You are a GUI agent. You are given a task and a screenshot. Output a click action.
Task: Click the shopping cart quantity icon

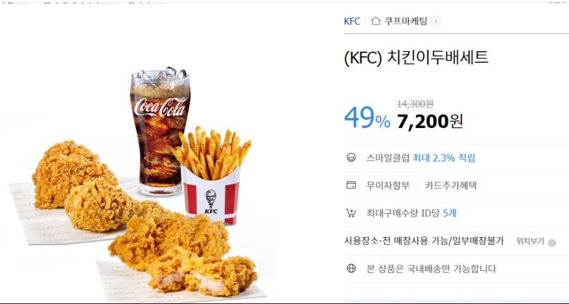pos(350,213)
